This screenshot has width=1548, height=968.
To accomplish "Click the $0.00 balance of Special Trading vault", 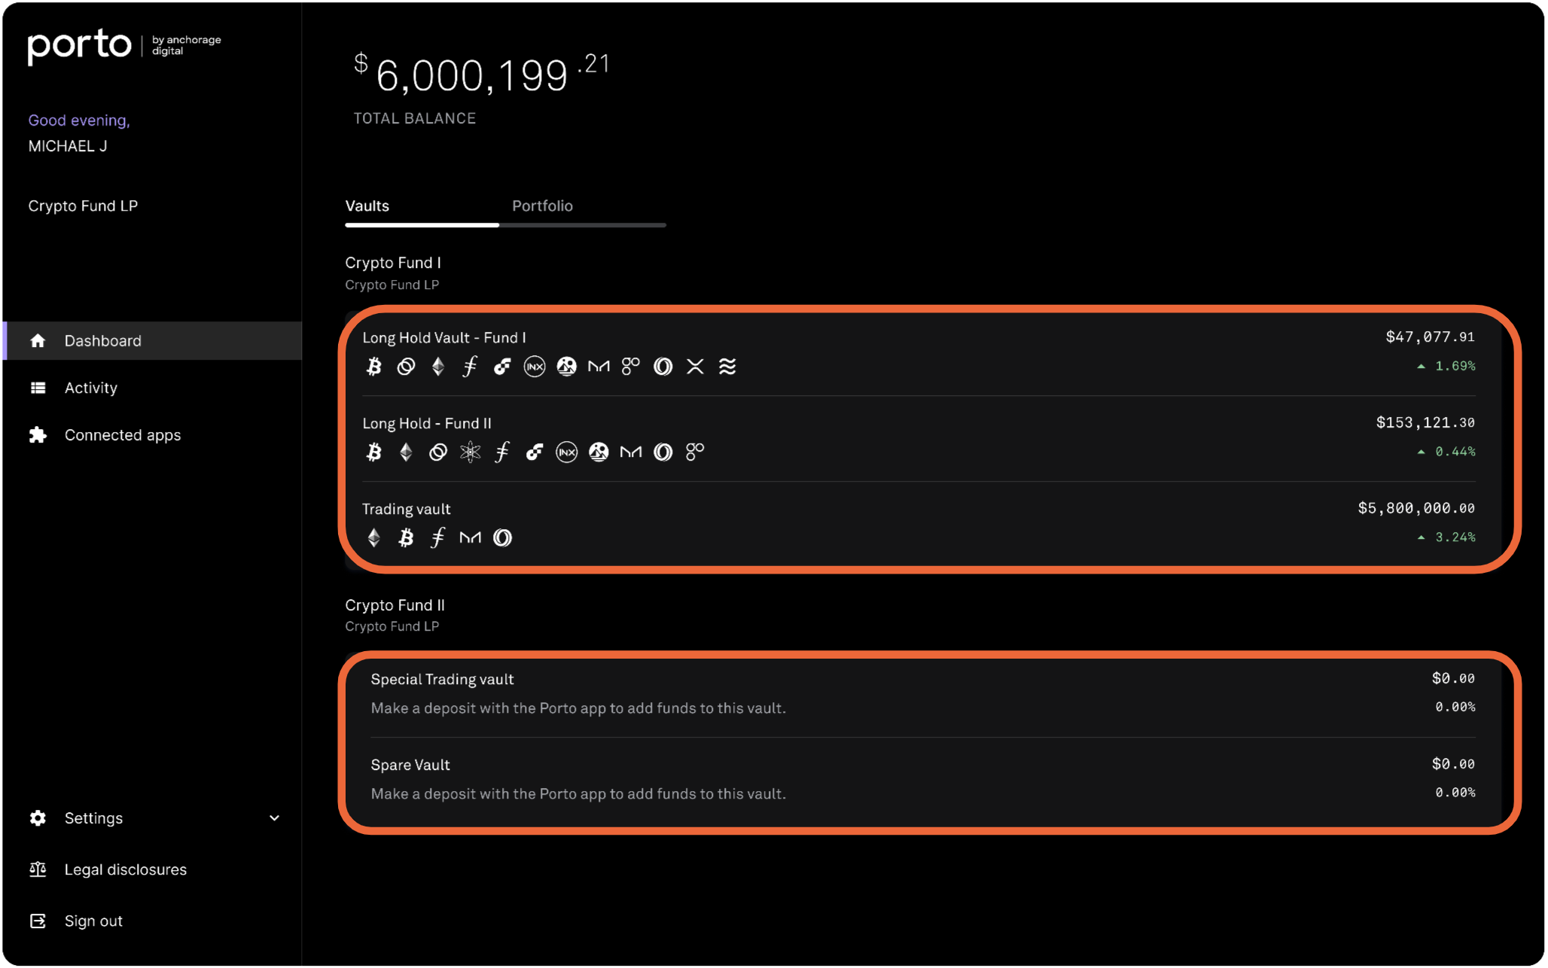I will point(1453,679).
